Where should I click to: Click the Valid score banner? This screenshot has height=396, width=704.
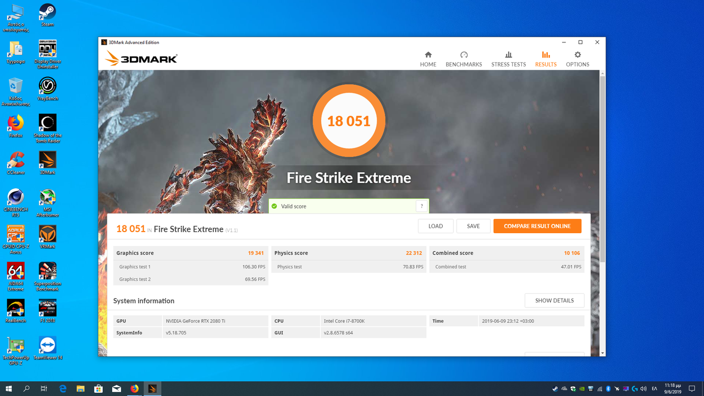point(349,206)
